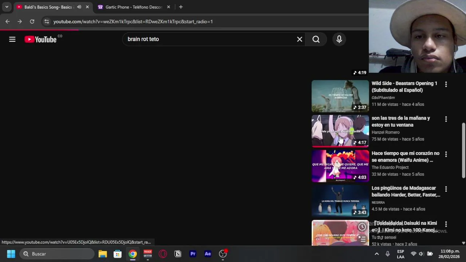Clear the YouTube search query
Viewport: 466px width, 262px height.
(300, 39)
